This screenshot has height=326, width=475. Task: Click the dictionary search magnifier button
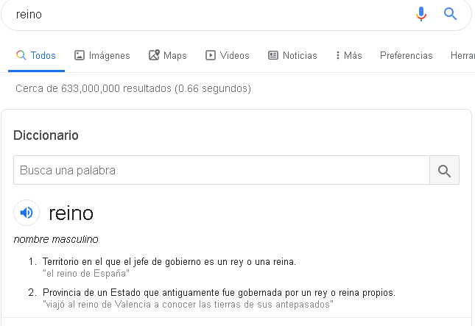[444, 171]
